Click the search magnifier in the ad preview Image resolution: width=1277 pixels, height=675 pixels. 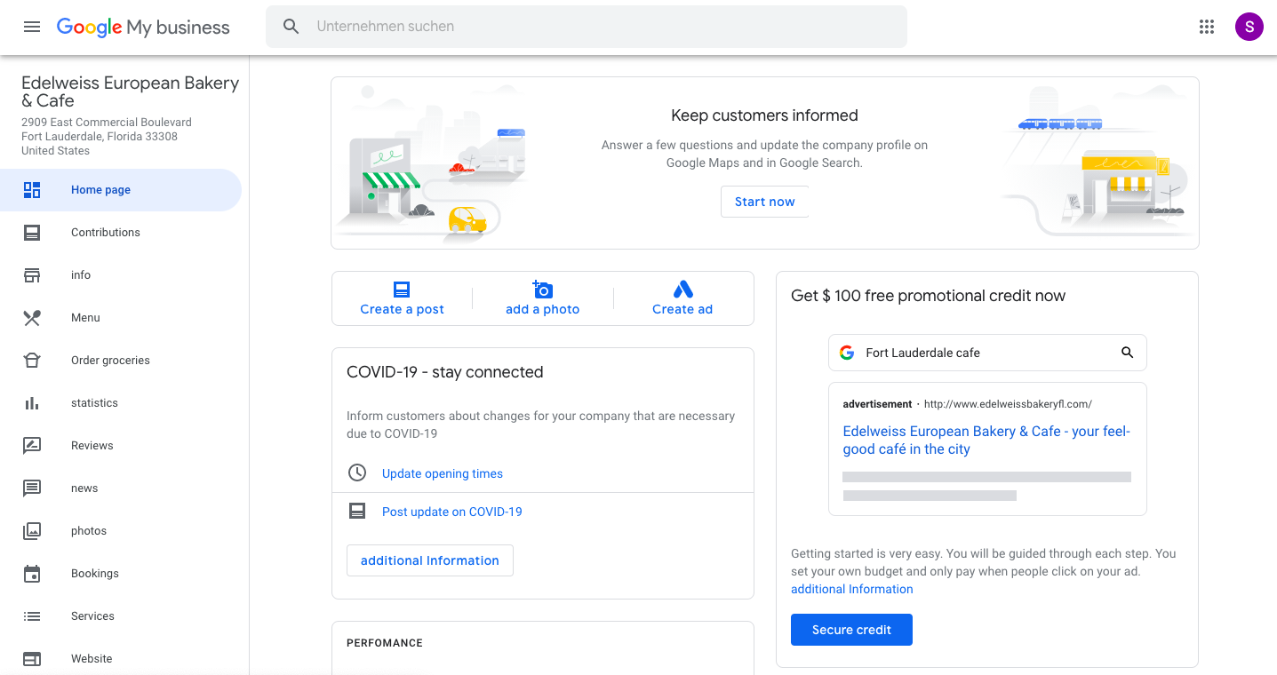[x=1127, y=353]
